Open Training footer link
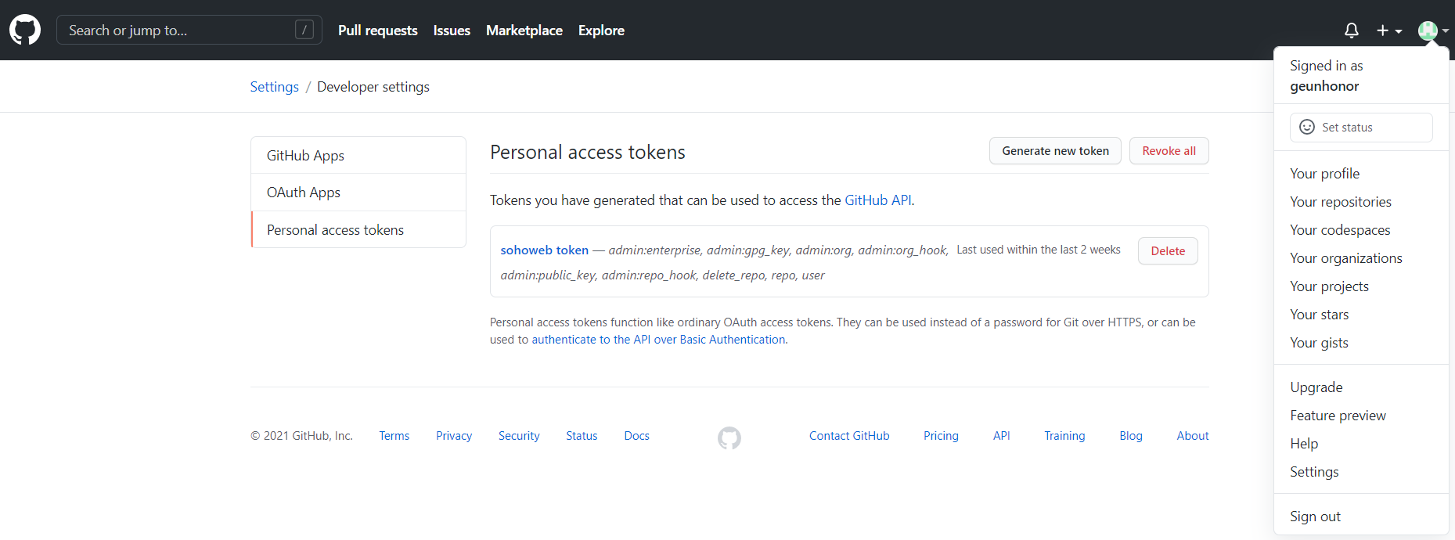1455x540 pixels. point(1064,436)
